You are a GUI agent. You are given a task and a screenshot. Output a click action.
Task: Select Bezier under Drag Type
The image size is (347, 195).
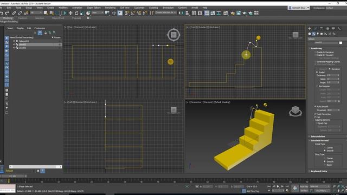coord(325,165)
